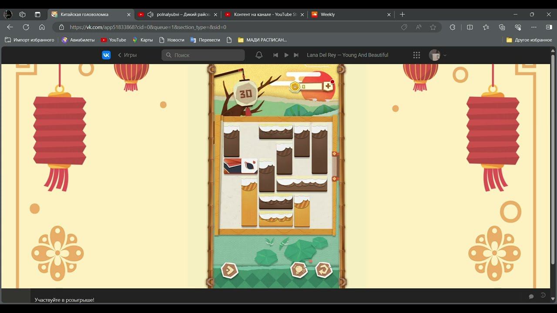Go back to Игры section
Image resolution: width=557 pixels, height=313 pixels.
click(x=127, y=55)
